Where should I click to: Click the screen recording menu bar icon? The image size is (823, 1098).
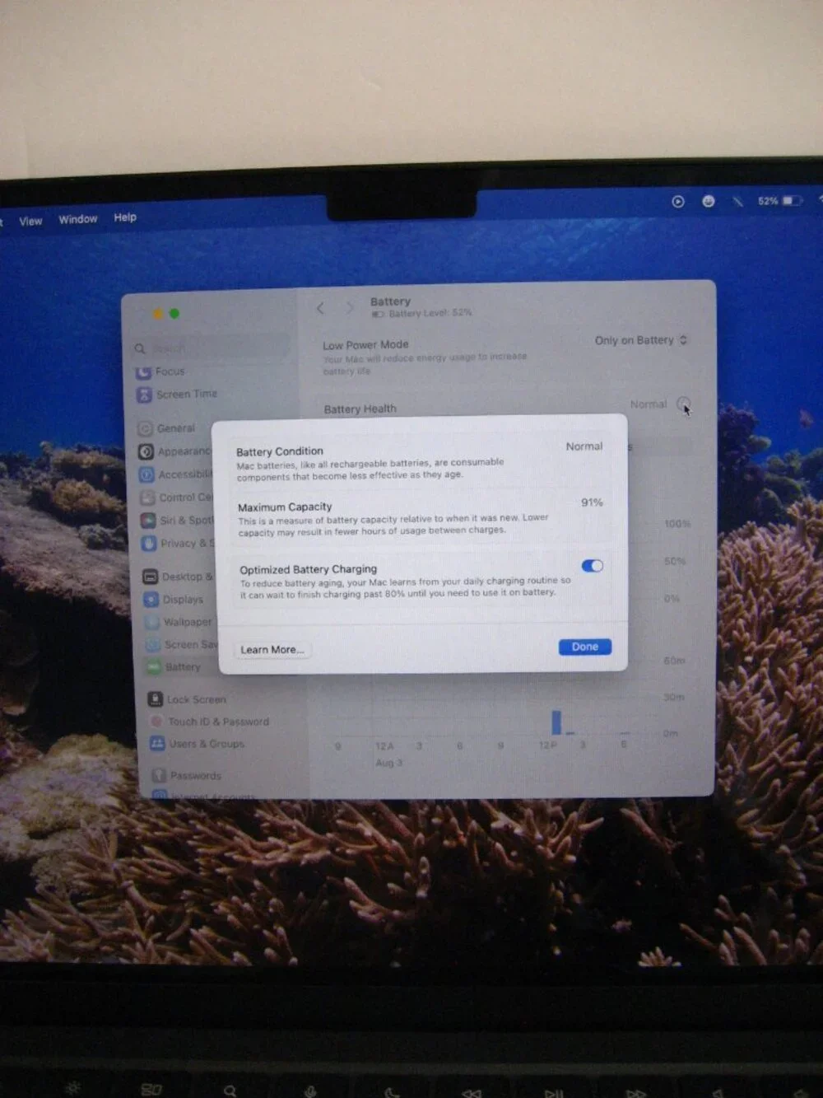678,202
